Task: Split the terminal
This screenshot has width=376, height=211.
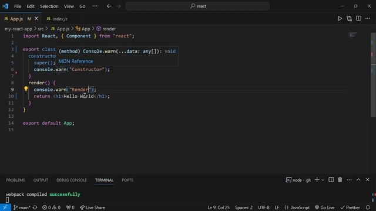Action: (331, 180)
